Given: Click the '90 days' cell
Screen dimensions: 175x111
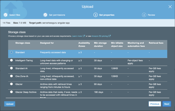Looking at the screenshot, I should [x=98, y=84].
